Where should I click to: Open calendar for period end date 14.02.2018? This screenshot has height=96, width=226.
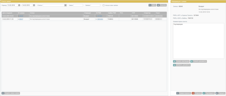34,5
